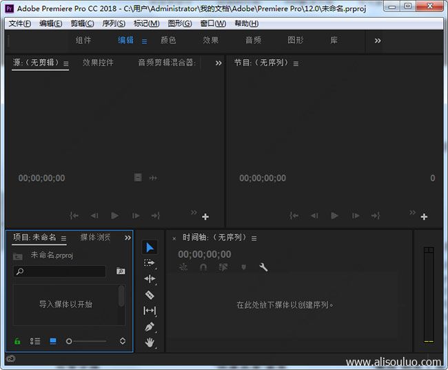Image resolution: width=448 pixels, height=370 pixels.
Task: Switch project panel to icon view
Action: tap(53, 341)
